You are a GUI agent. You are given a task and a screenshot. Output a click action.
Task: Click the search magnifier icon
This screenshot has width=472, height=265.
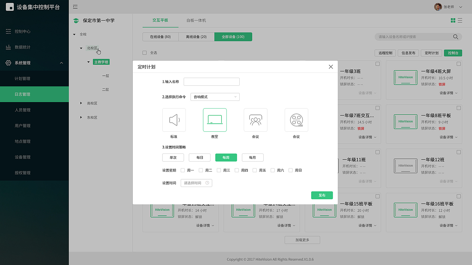click(455, 37)
